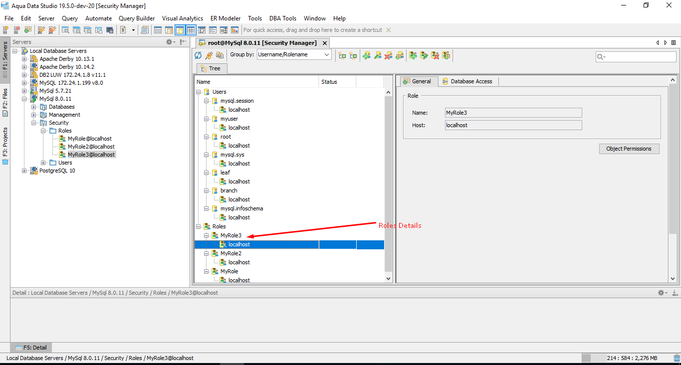
Task: Expand the PostgreSQL 10 server node
Action: coord(24,171)
